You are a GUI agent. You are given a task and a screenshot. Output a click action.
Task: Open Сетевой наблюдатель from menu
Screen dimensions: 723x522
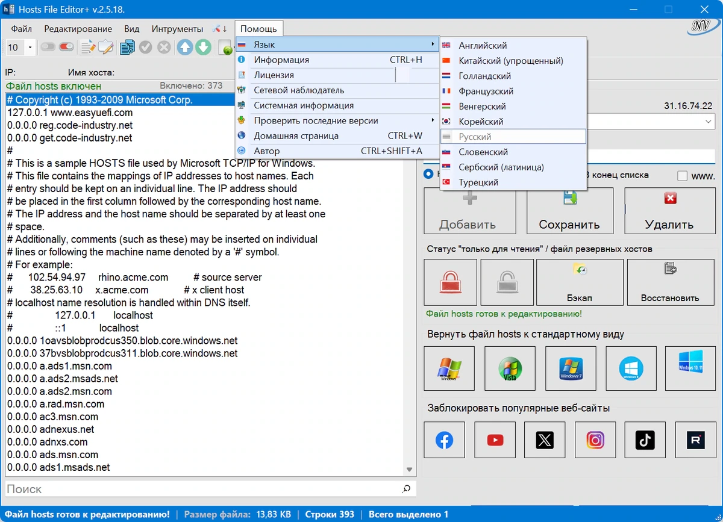(337, 90)
